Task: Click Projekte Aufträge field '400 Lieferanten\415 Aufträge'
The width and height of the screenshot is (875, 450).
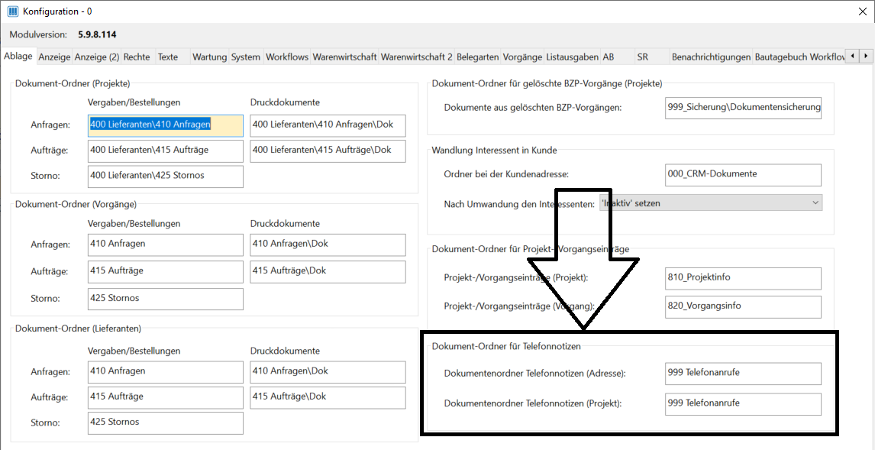Action: point(166,151)
